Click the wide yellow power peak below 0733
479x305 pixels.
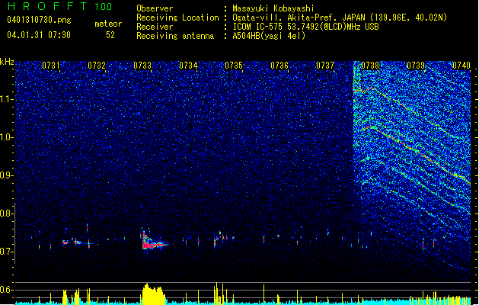[154, 294]
